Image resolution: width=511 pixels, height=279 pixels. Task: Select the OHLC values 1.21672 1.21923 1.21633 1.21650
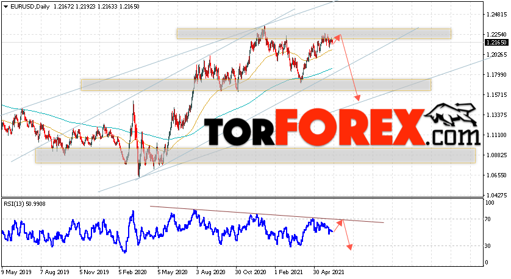tap(96, 7)
